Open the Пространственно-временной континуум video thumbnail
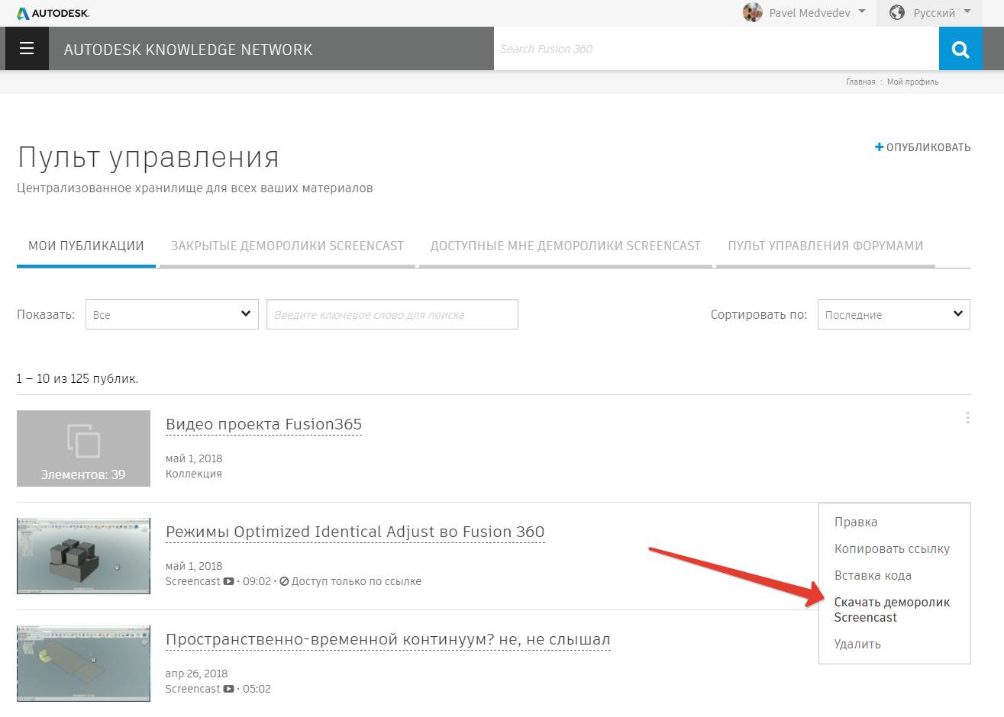Viewport: 1004px width, 717px height. pyautogui.click(x=83, y=664)
